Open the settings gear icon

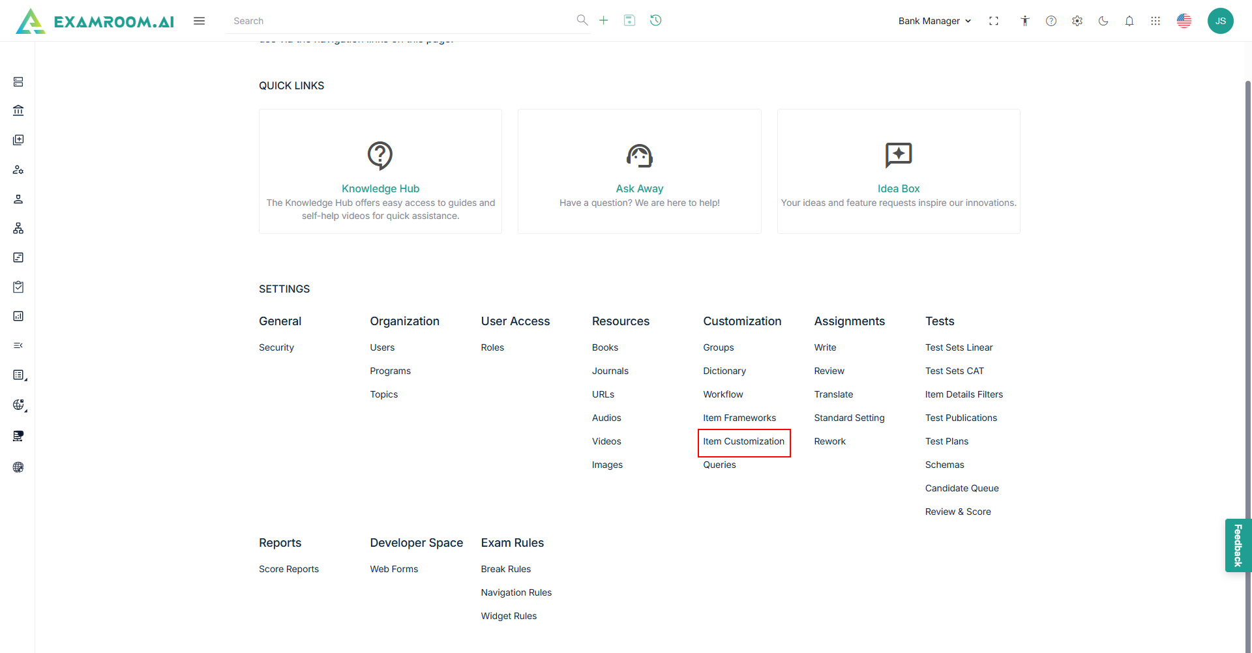1077,21
